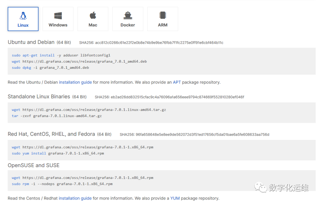Open the Centos / Redhat installation guide link
Image resolution: width=319 pixels, height=202 pixels.
75,198
